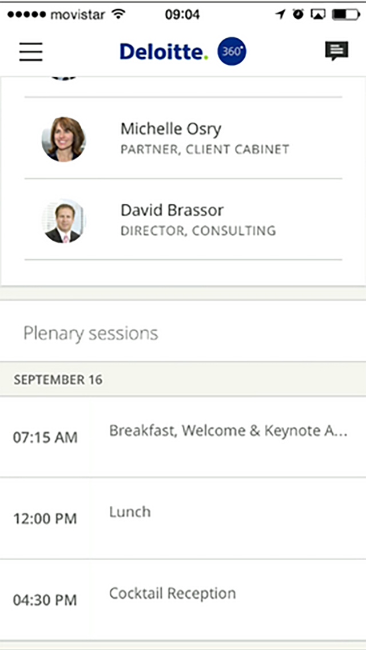The height and width of the screenshot is (650, 366).
Task: Tap the battery indicator in status bar
Action: tap(347, 14)
